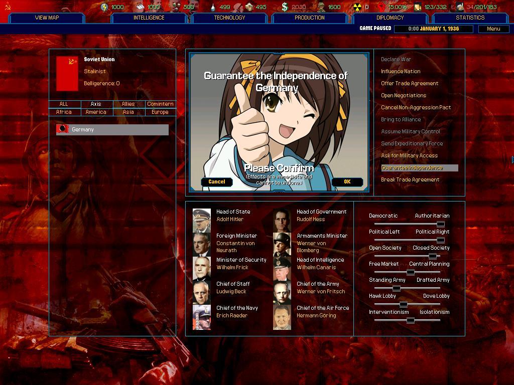The width and height of the screenshot is (514, 385).
Task: Filter countries by Axis
Action: [x=96, y=104]
